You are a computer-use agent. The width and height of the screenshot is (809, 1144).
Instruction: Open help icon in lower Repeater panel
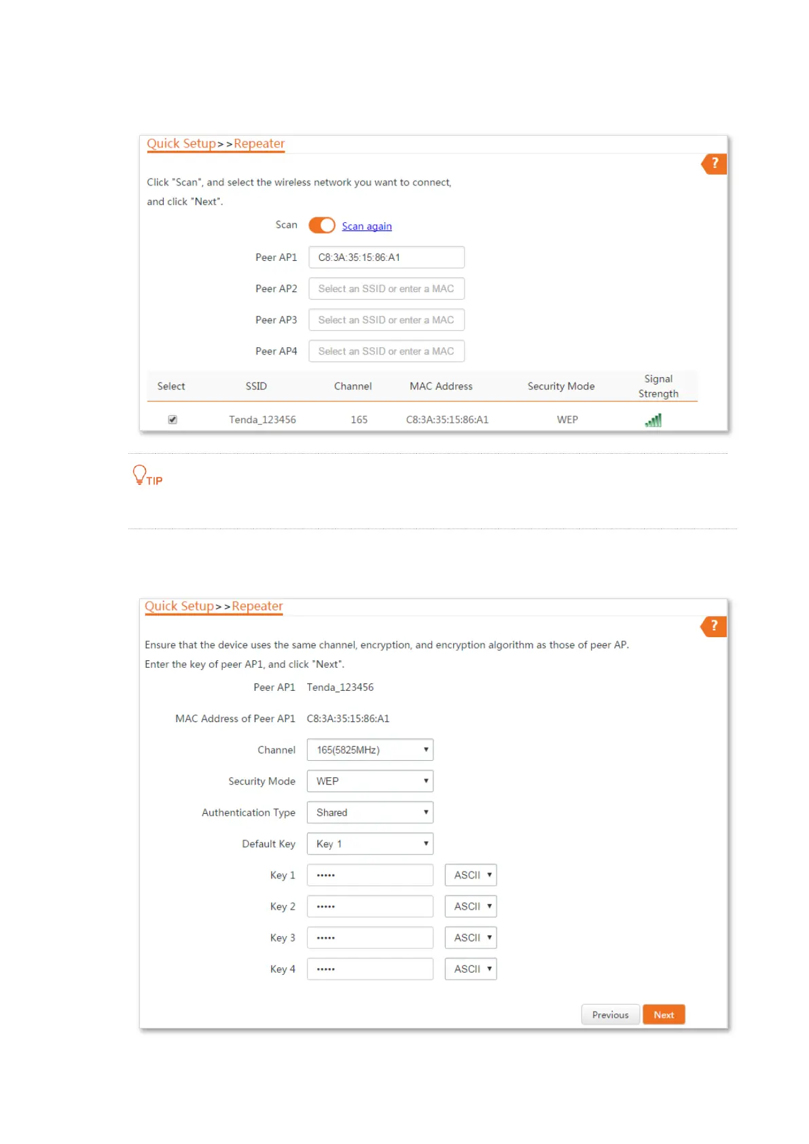[713, 626]
